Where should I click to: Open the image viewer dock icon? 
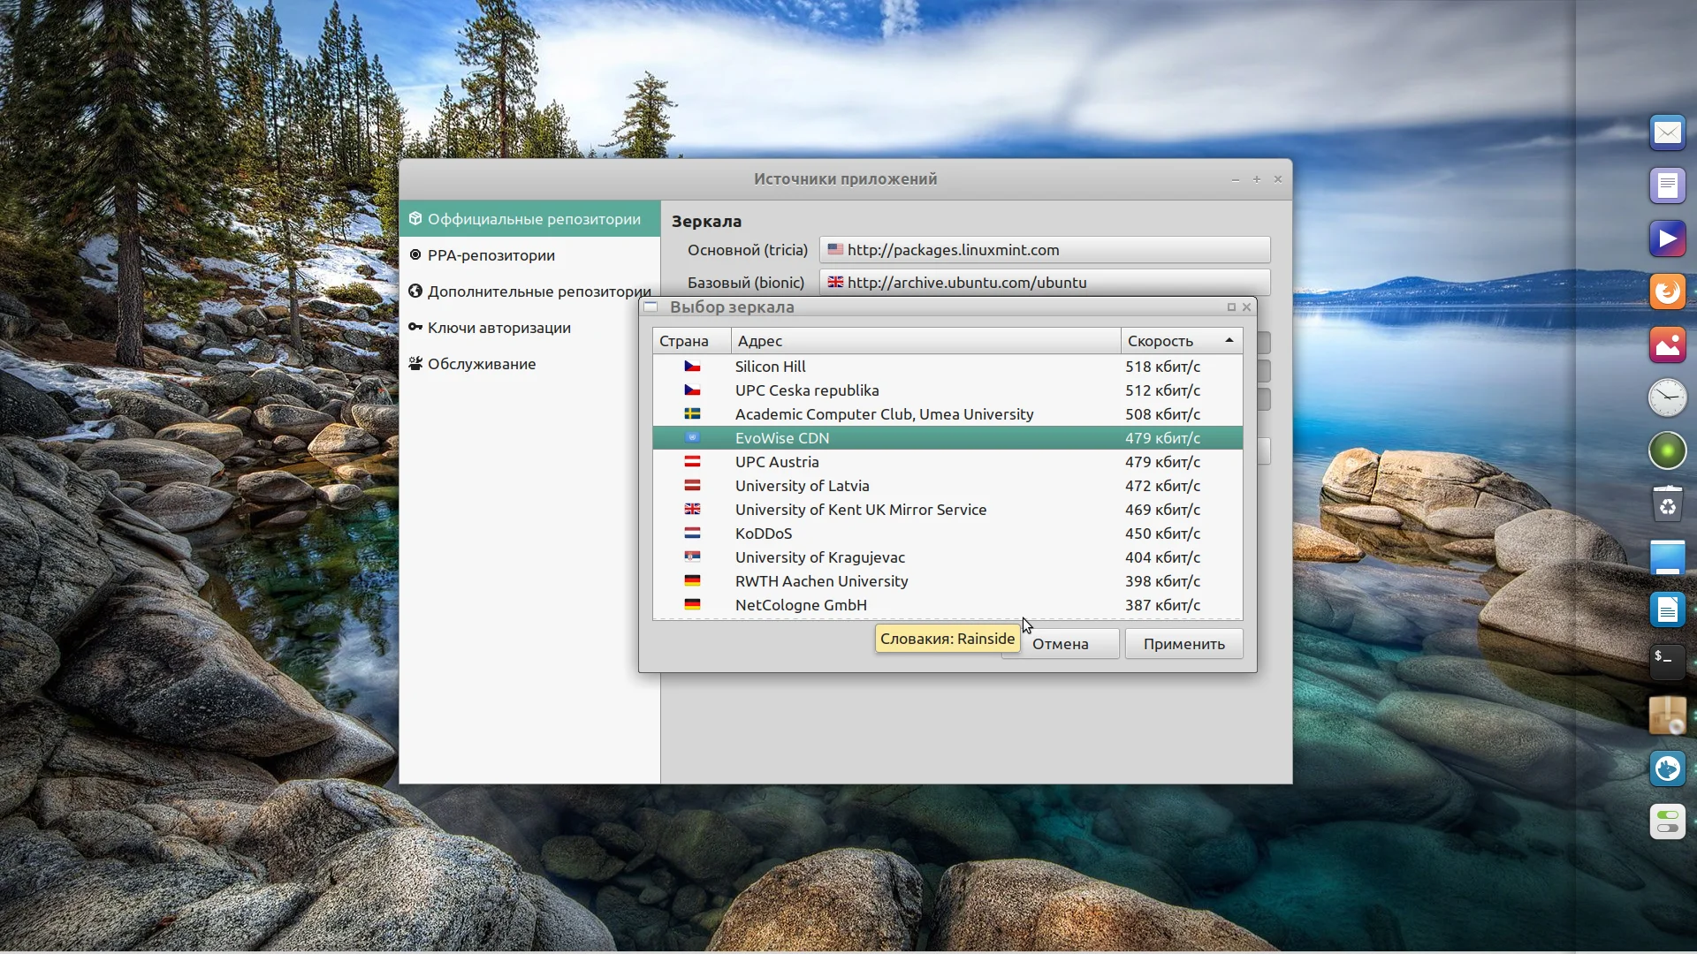pyautogui.click(x=1667, y=344)
